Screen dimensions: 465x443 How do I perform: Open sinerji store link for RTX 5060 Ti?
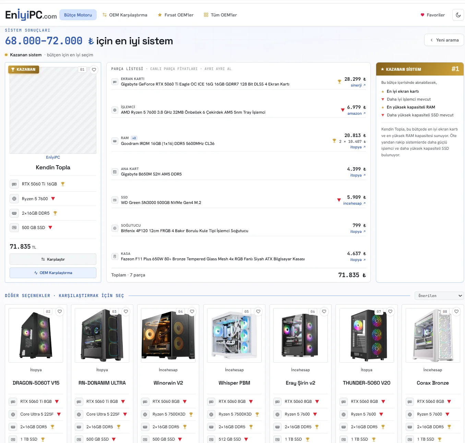click(x=358, y=85)
